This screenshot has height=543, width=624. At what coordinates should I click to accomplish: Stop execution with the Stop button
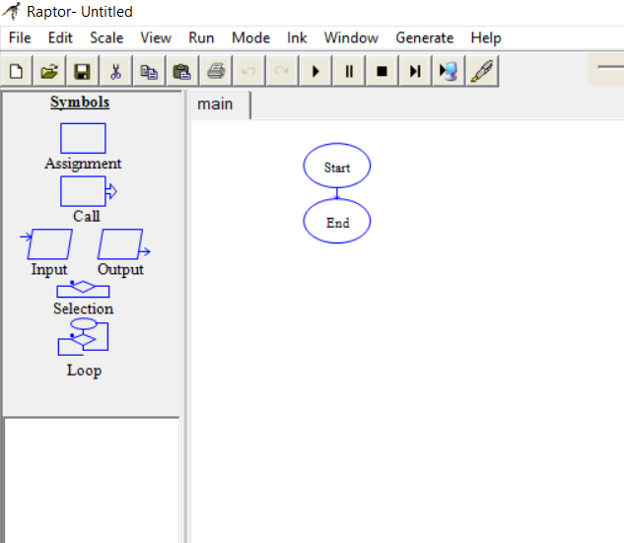381,72
